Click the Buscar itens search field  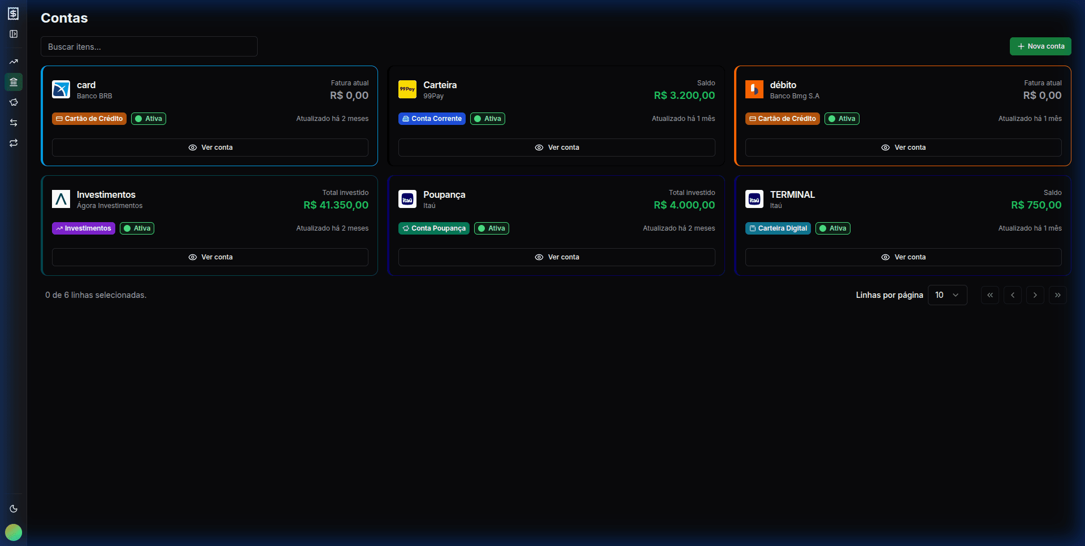(149, 46)
